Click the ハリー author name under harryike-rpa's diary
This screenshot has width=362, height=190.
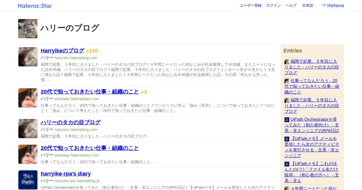pyautogui.click(x=47, y=181)
